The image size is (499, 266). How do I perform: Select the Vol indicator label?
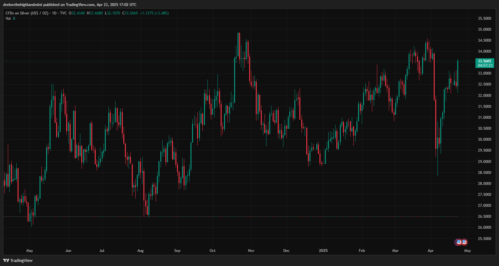pos(8,18)
